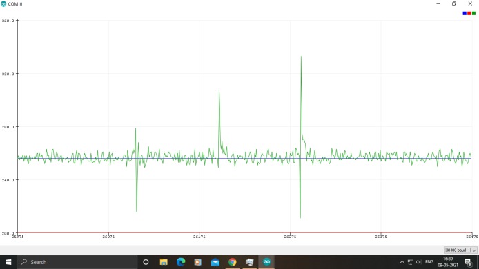Switch to the Arduino IDE taskbar icon
Viewport: 479px width, 269px height.
(266, 262)
